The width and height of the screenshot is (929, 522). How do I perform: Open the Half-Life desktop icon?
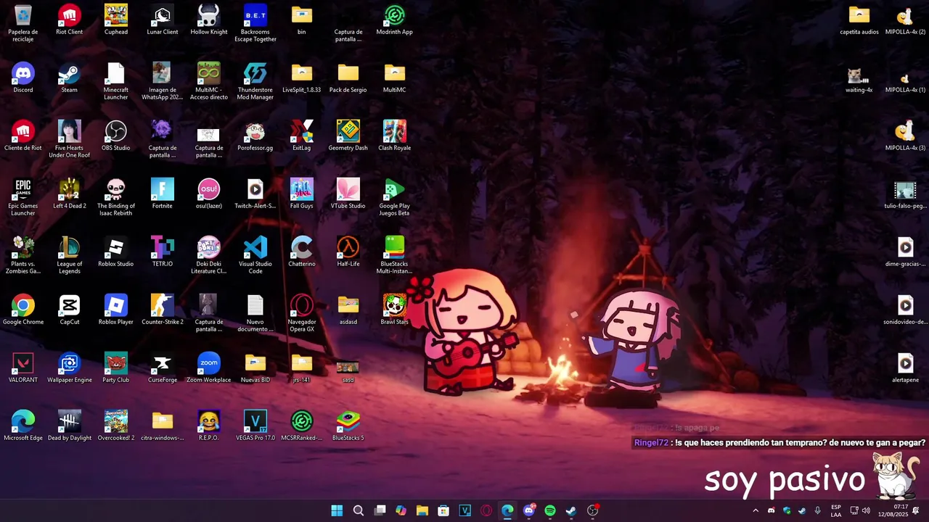[x=348, y=252]
